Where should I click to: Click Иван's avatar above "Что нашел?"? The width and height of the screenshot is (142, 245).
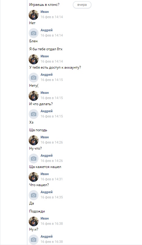point(34,177)
